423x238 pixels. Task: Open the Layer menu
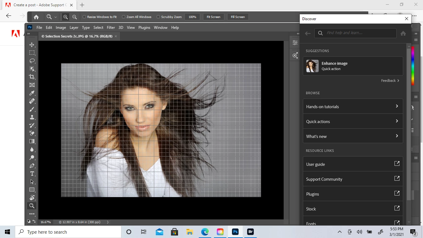pos(74,28)
